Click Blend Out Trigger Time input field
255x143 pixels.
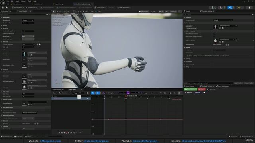[28, 31]
